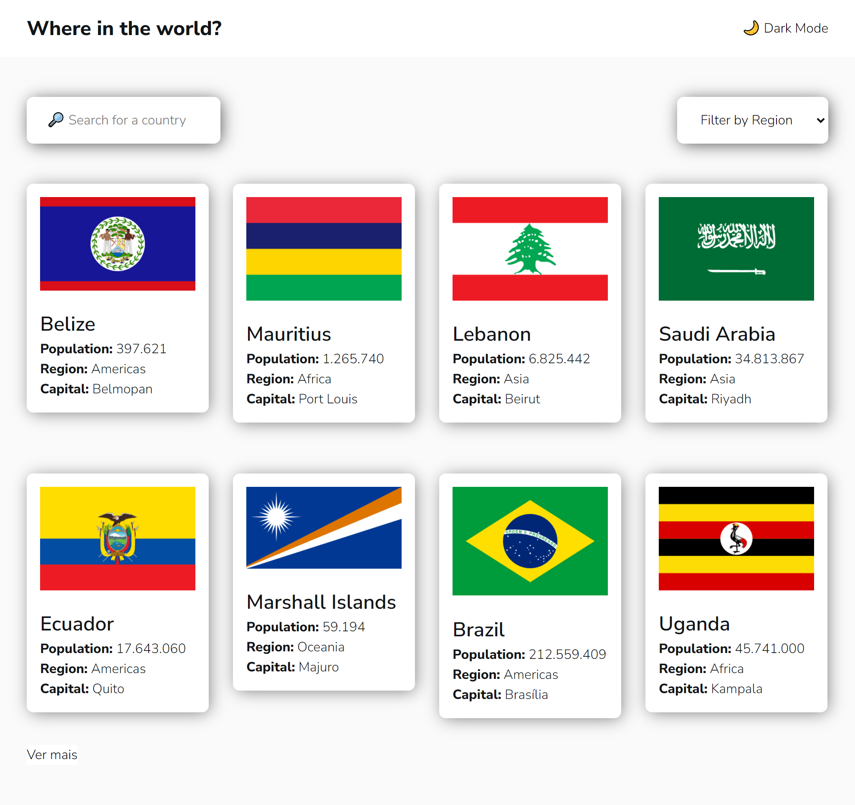Viewport: 855px width, 805px height.
Task: Select the Belize flag thumbnail
Action: pos(117,243)
